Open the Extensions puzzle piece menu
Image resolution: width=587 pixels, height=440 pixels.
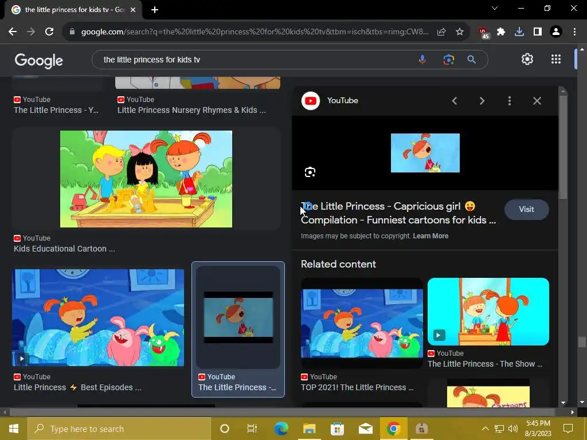[501, 32]
